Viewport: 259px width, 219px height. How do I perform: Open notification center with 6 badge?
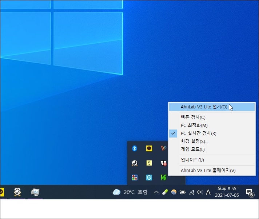(250, 192)
